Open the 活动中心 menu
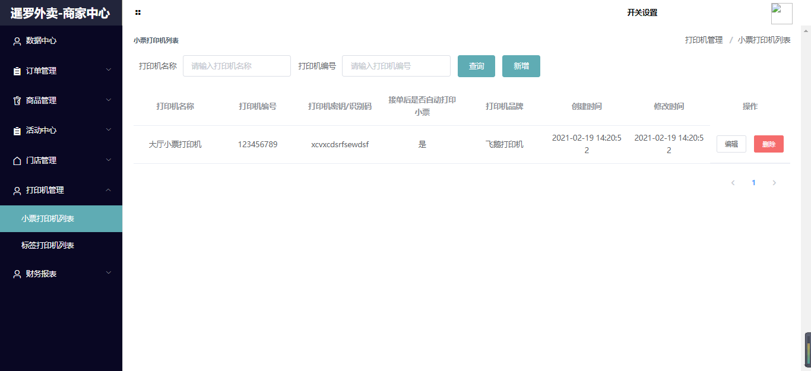Viewport: 811px width, 371px height. coord(61,131)
